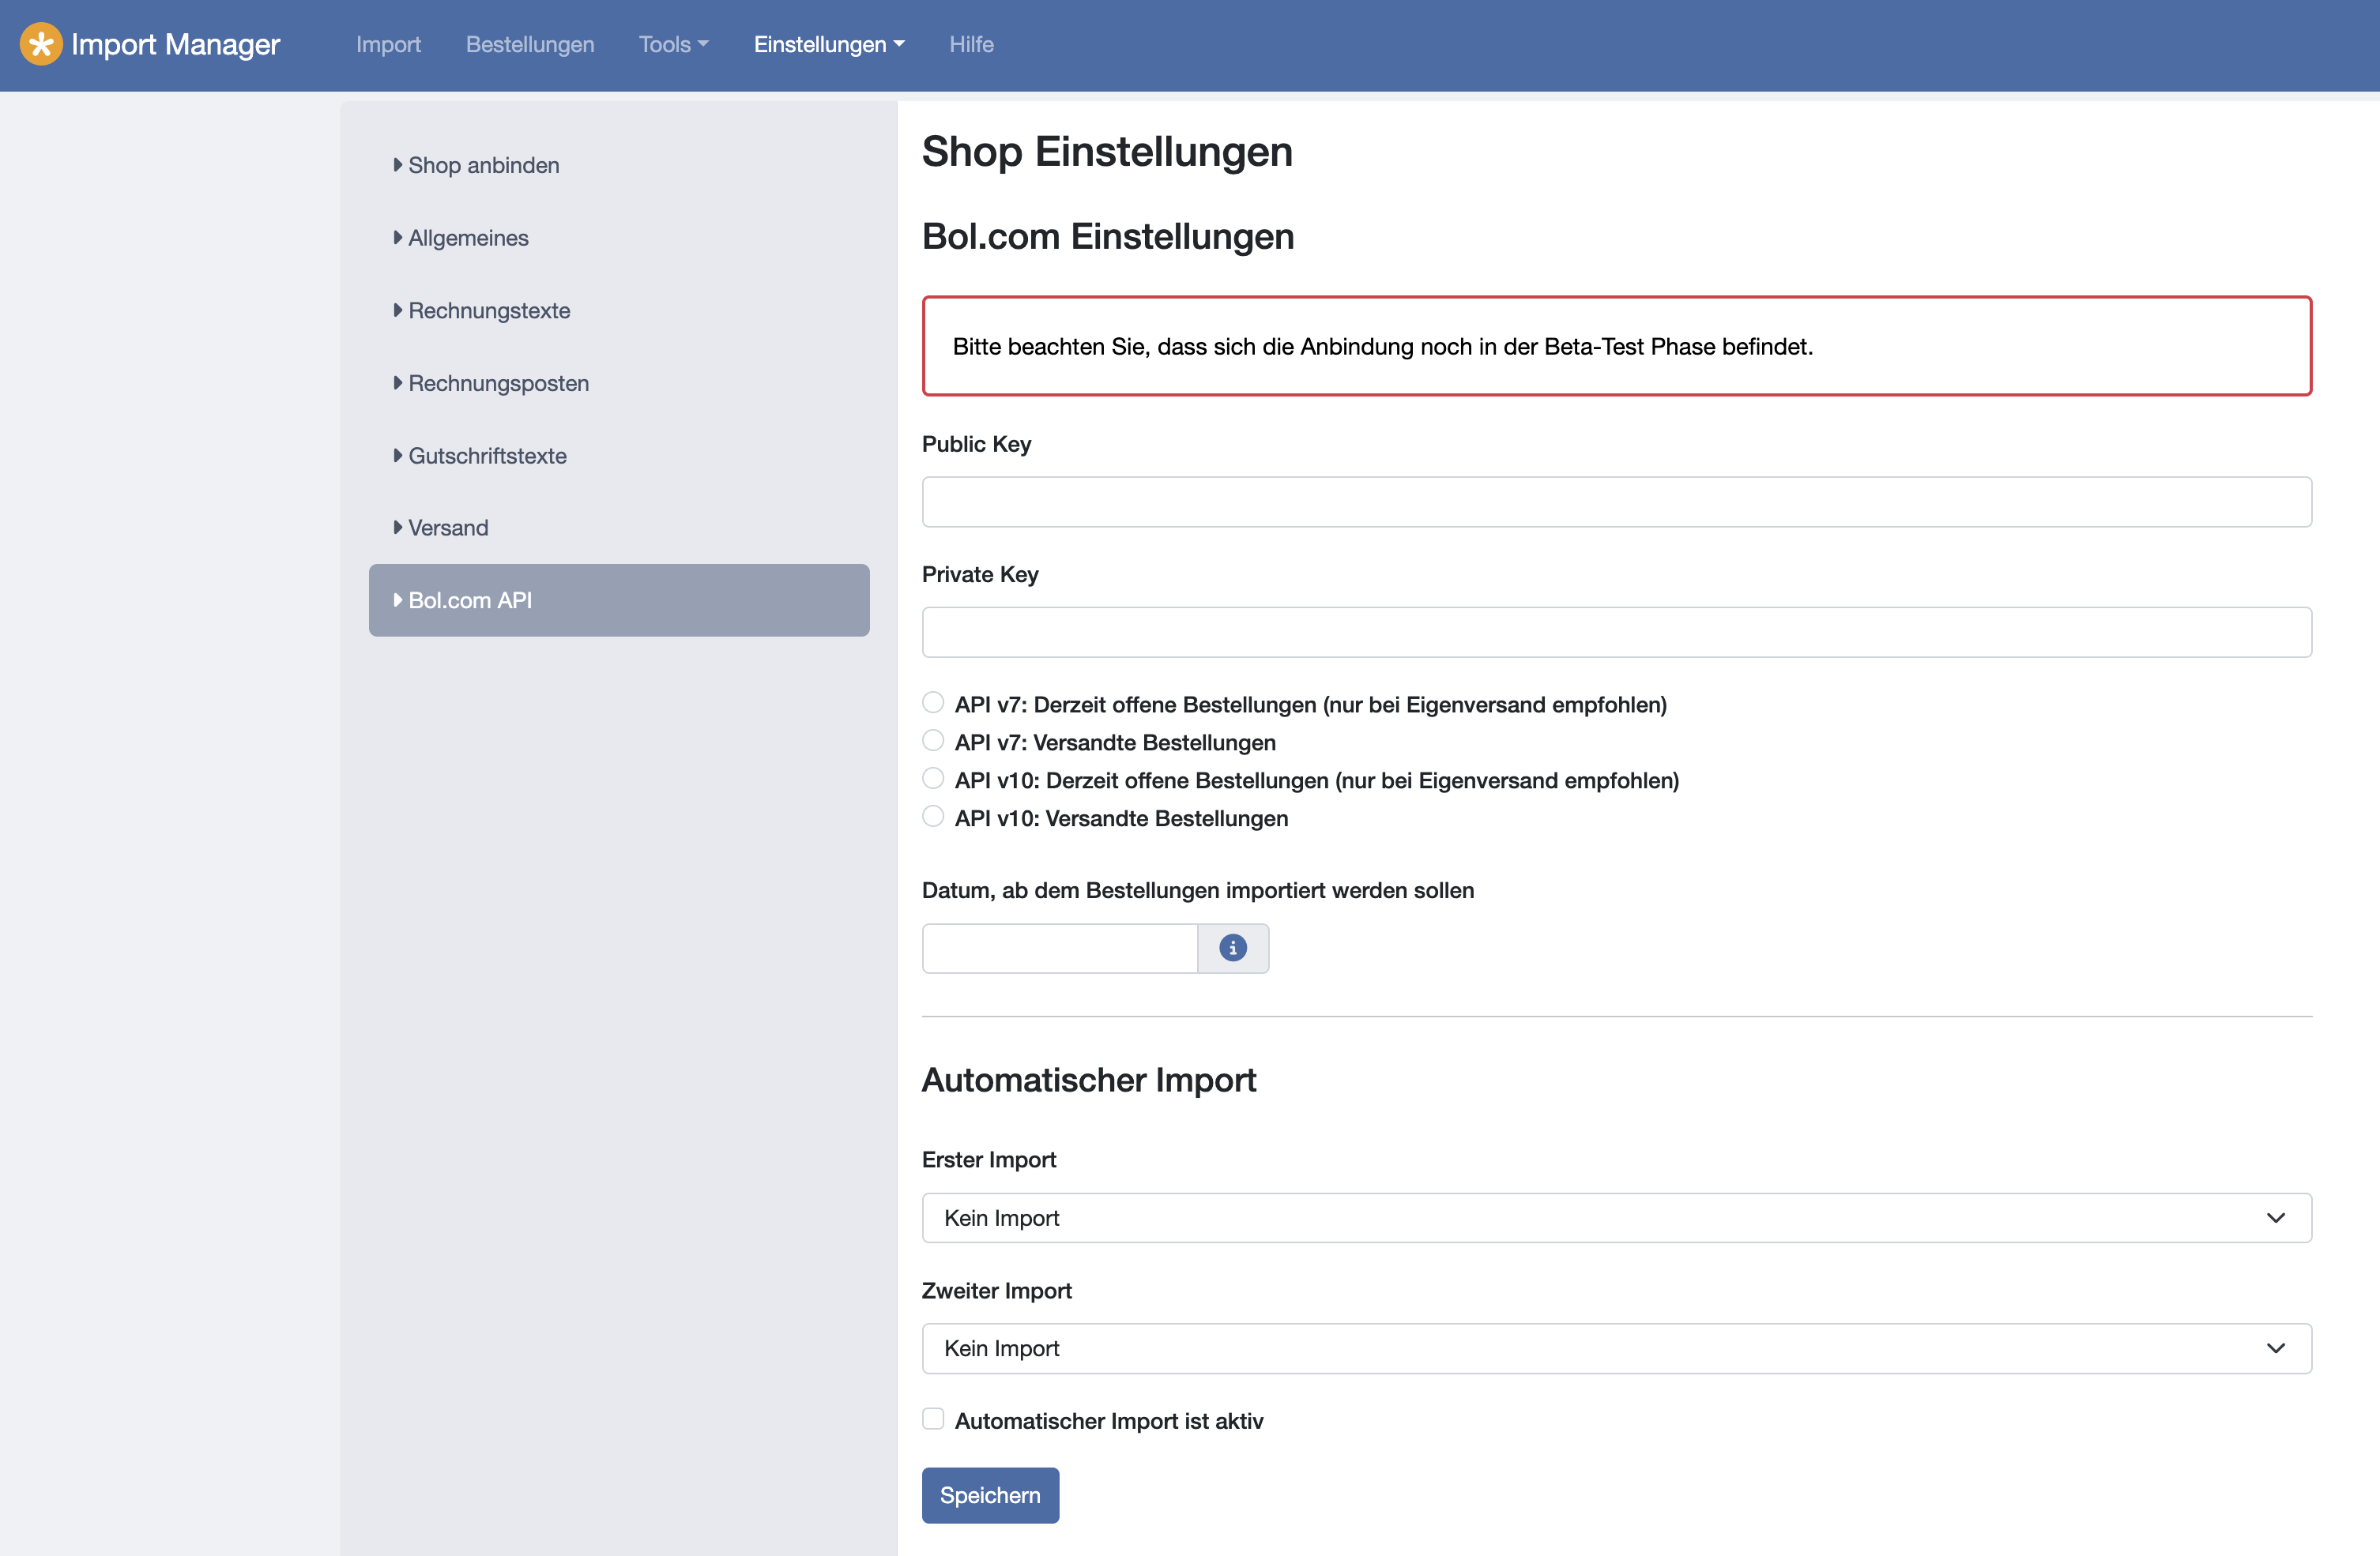Focus the Private Key input field

click(1616, 632)
